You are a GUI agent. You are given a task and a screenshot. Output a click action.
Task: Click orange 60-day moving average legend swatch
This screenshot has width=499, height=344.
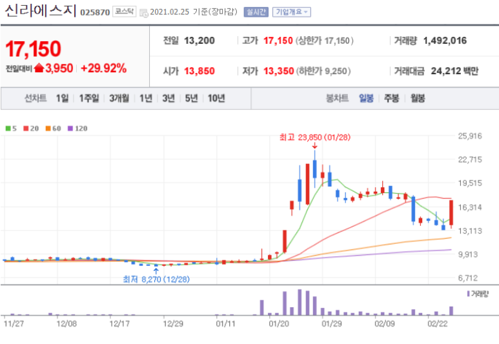(48, 128)
